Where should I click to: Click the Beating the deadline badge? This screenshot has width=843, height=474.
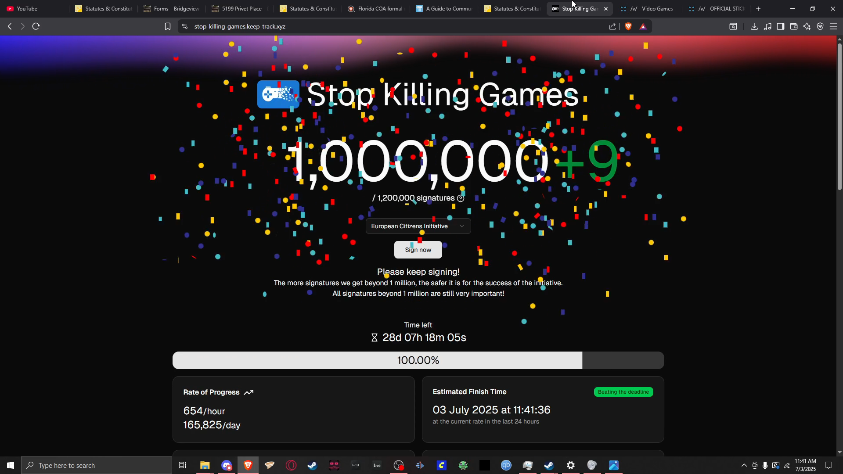[623, 392]
